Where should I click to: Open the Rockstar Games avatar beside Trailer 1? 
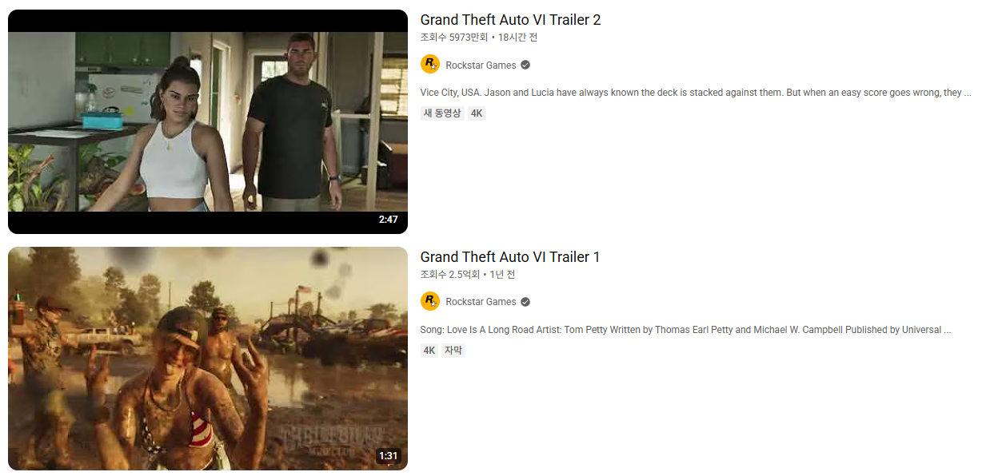pyautogui.click(x=430, y=301)
